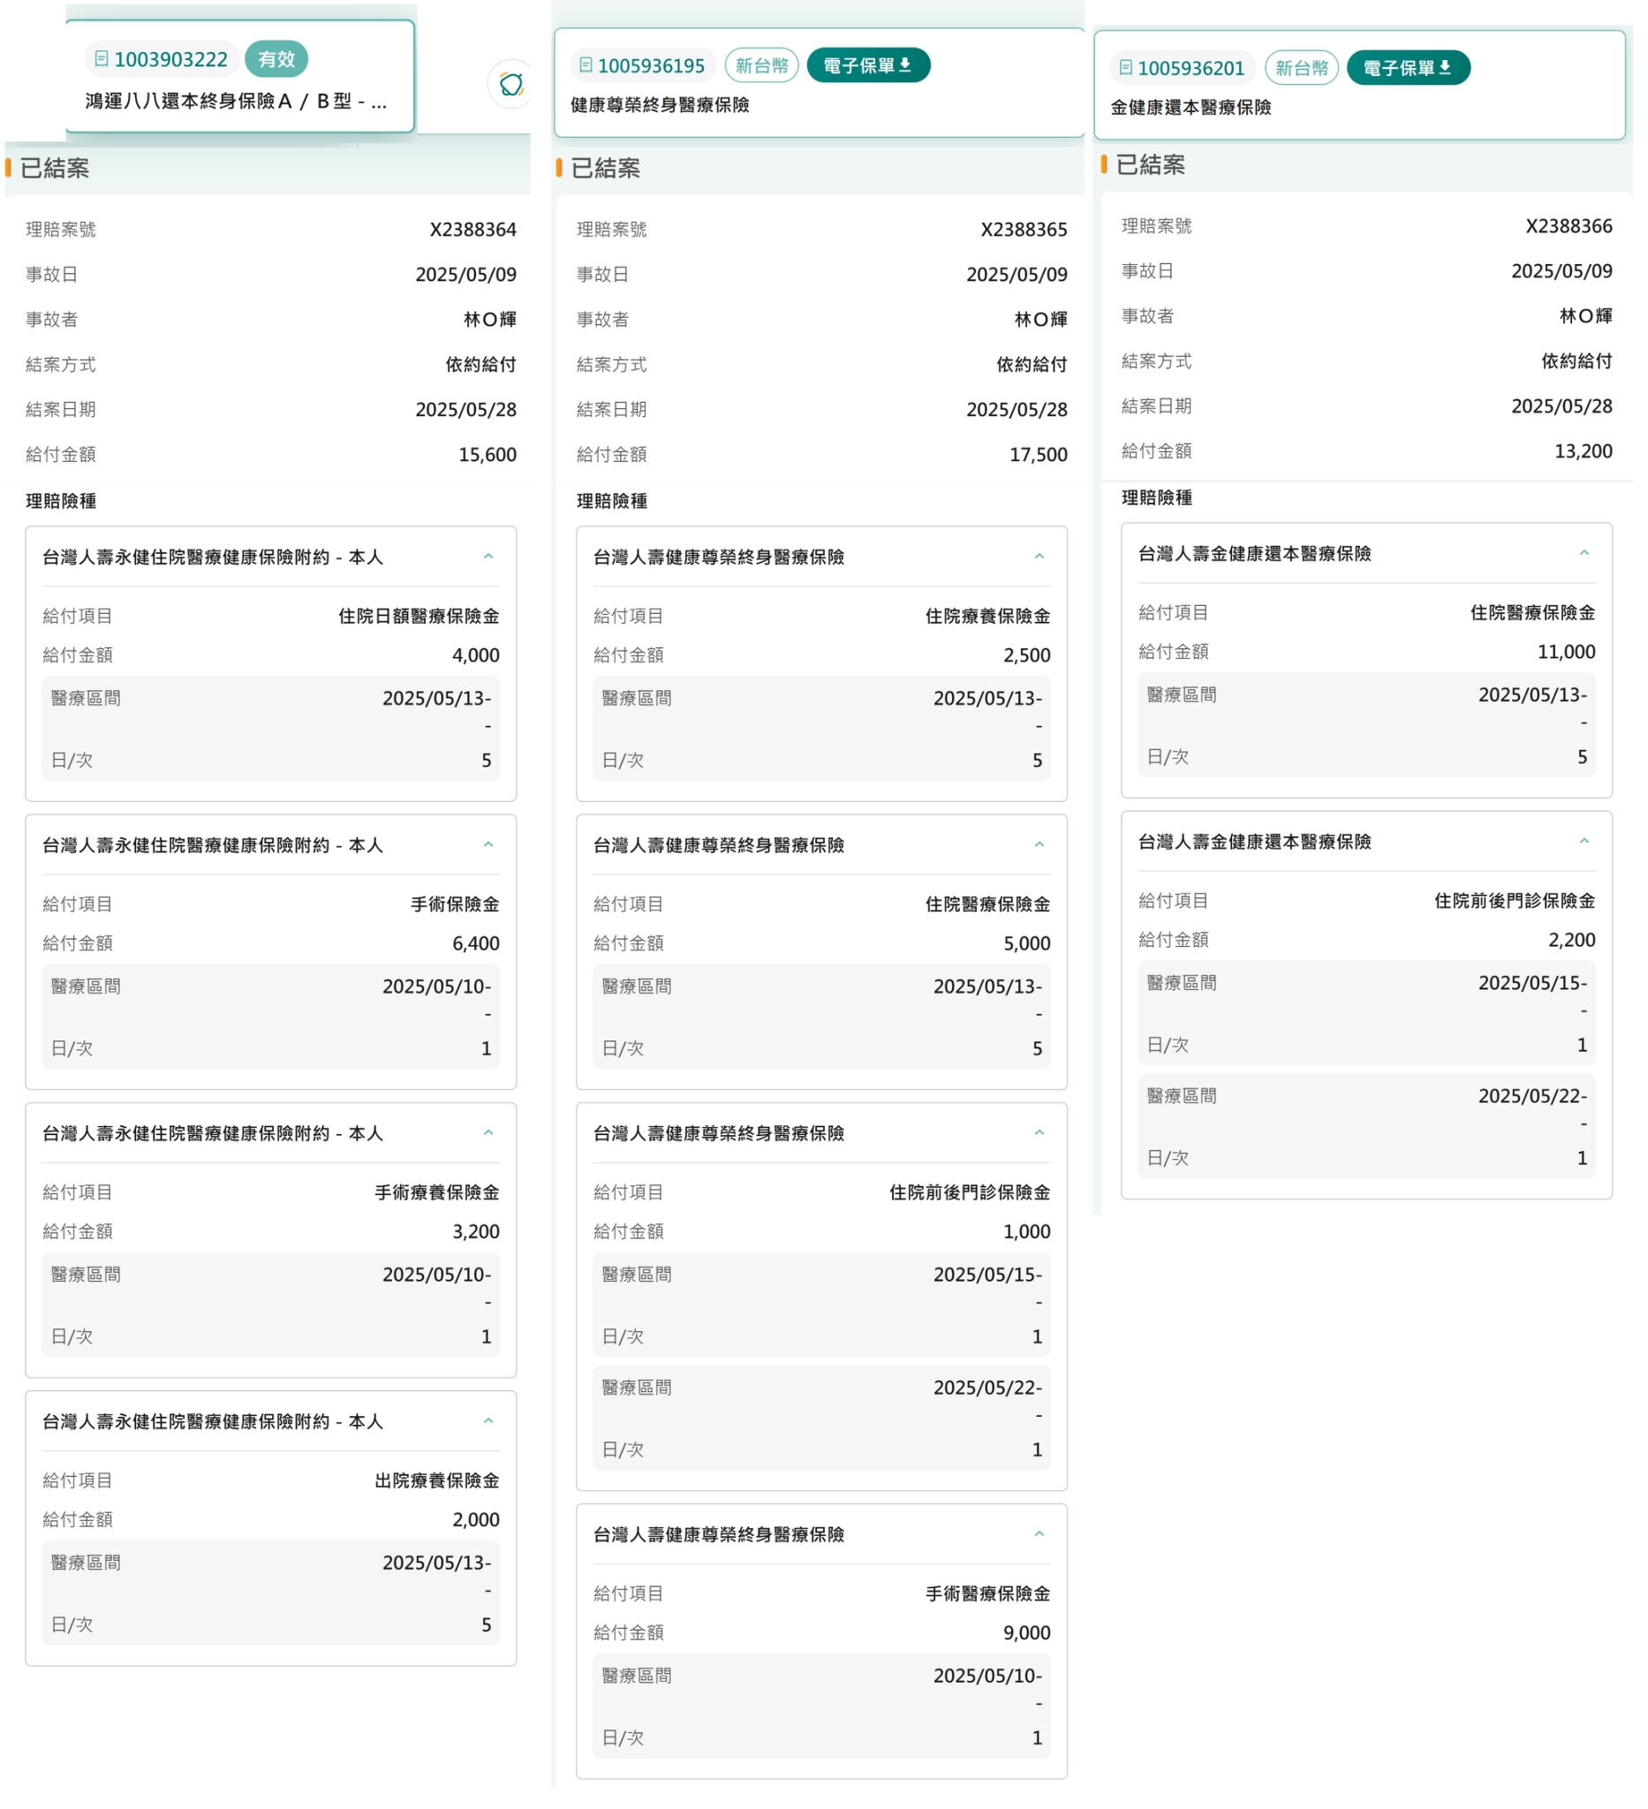Collapse the 住院醫療保險金 5,000 card

coord(1039,844)
